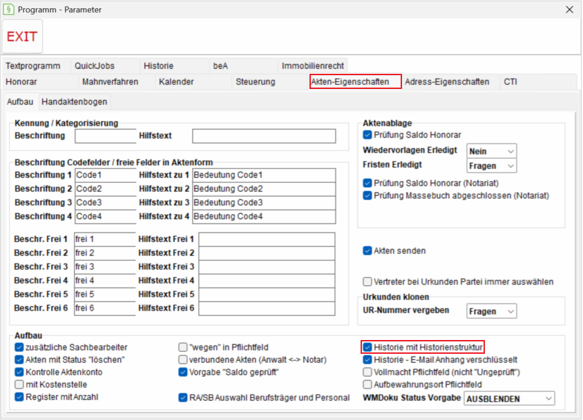Screen dimensions: 583x420
Task: Click the Beschr. Frei 4 field
Action: point(105,281)
